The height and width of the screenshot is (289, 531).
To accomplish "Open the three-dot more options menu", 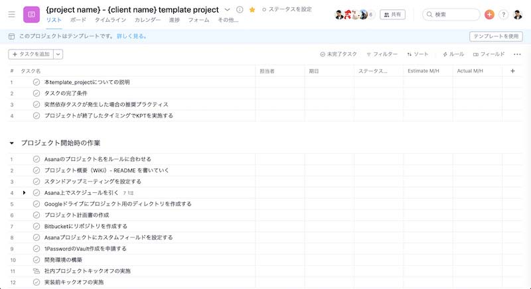I will click(517, 54).
